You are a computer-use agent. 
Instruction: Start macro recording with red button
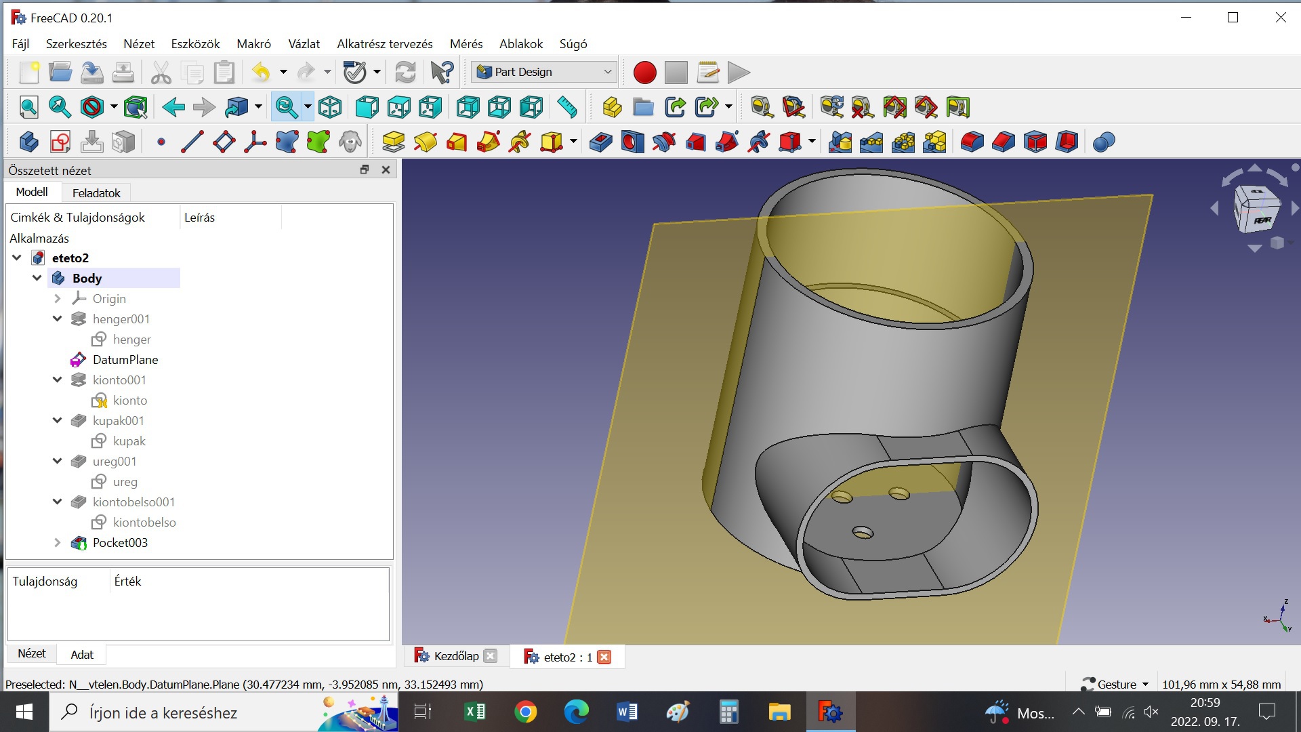(644, 72)
